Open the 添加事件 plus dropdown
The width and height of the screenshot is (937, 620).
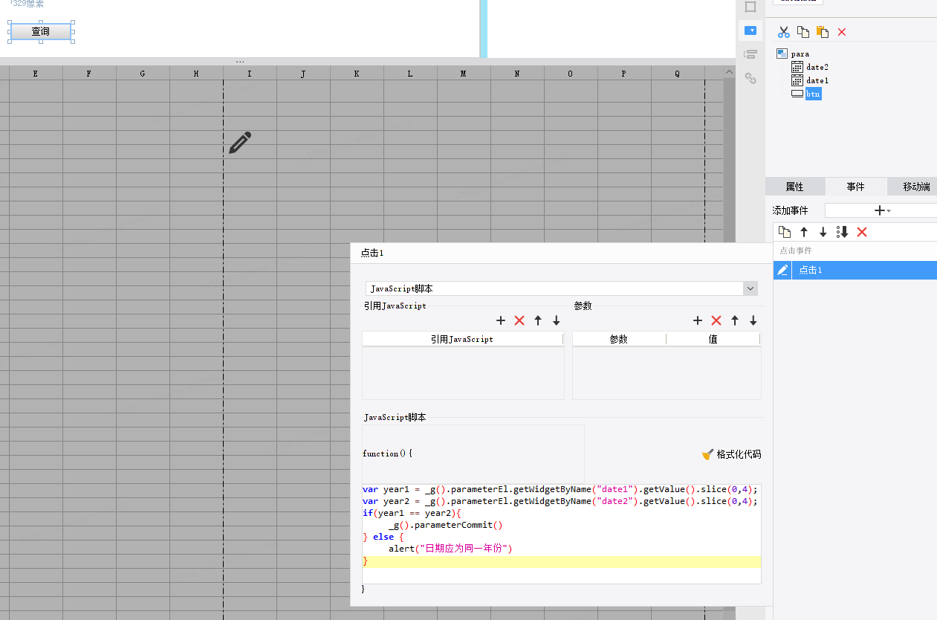click(x=882, y=210)
